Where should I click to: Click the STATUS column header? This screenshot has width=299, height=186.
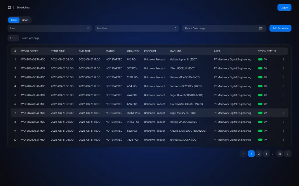point(110,51)
